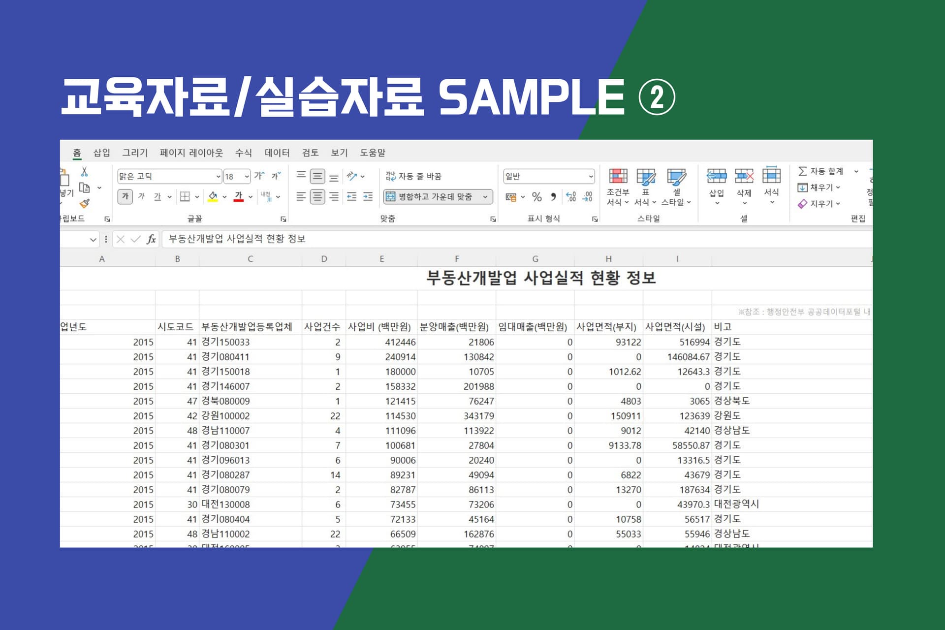
Task: Open the 수식 ribbon tab
Action: click(244, 153)
